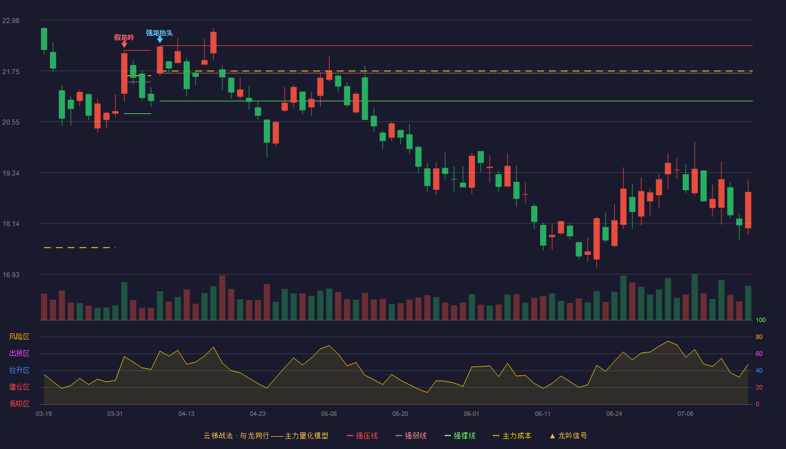
Task: Click the 06-24 date label
Action: click(614, 414)
